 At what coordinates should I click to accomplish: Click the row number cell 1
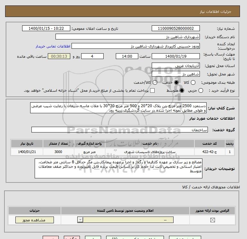[x=230, y=152]
